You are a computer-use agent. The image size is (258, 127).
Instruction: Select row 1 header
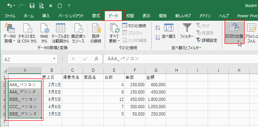pos(4,78)
